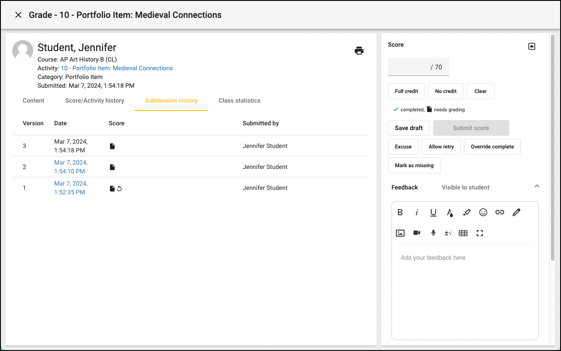Switch to the Class statistics tab
The image size is (561, 351).
click(x=239, y=100)
